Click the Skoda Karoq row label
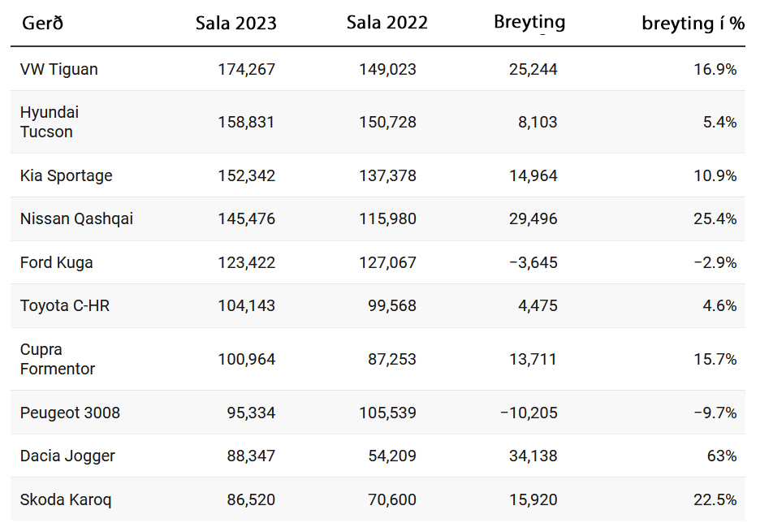769x523 pixels. coord(65,499)
